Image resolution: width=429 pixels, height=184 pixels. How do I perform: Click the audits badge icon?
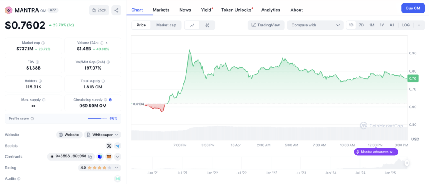[x=118, y=179]
